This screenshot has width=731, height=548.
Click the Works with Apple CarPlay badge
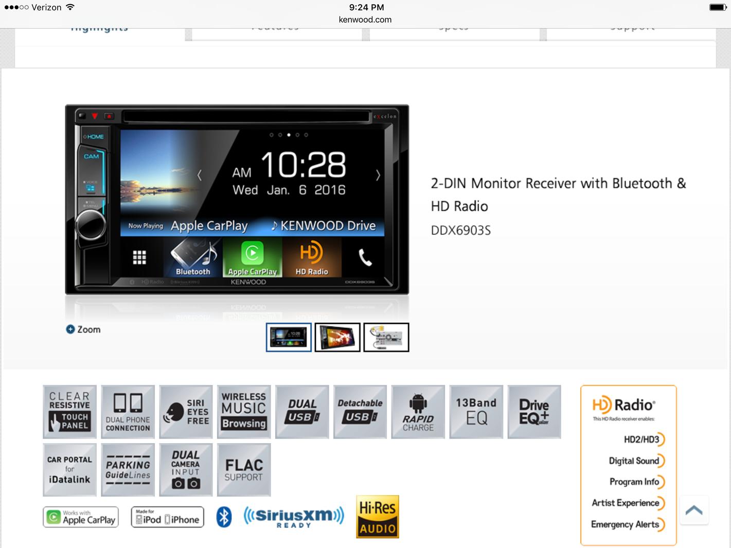[x=81, y=517]
